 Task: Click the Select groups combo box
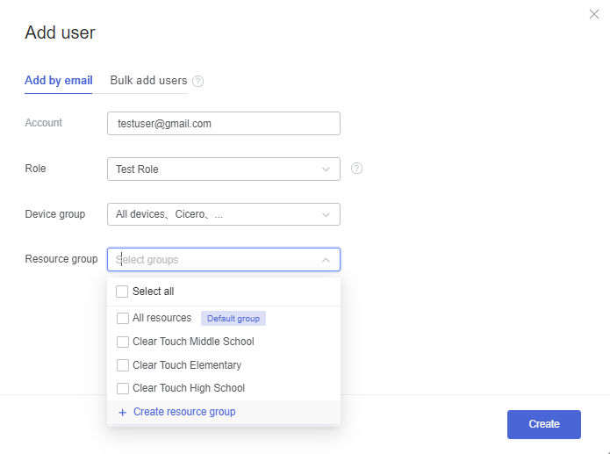click(x=224, y=259)
